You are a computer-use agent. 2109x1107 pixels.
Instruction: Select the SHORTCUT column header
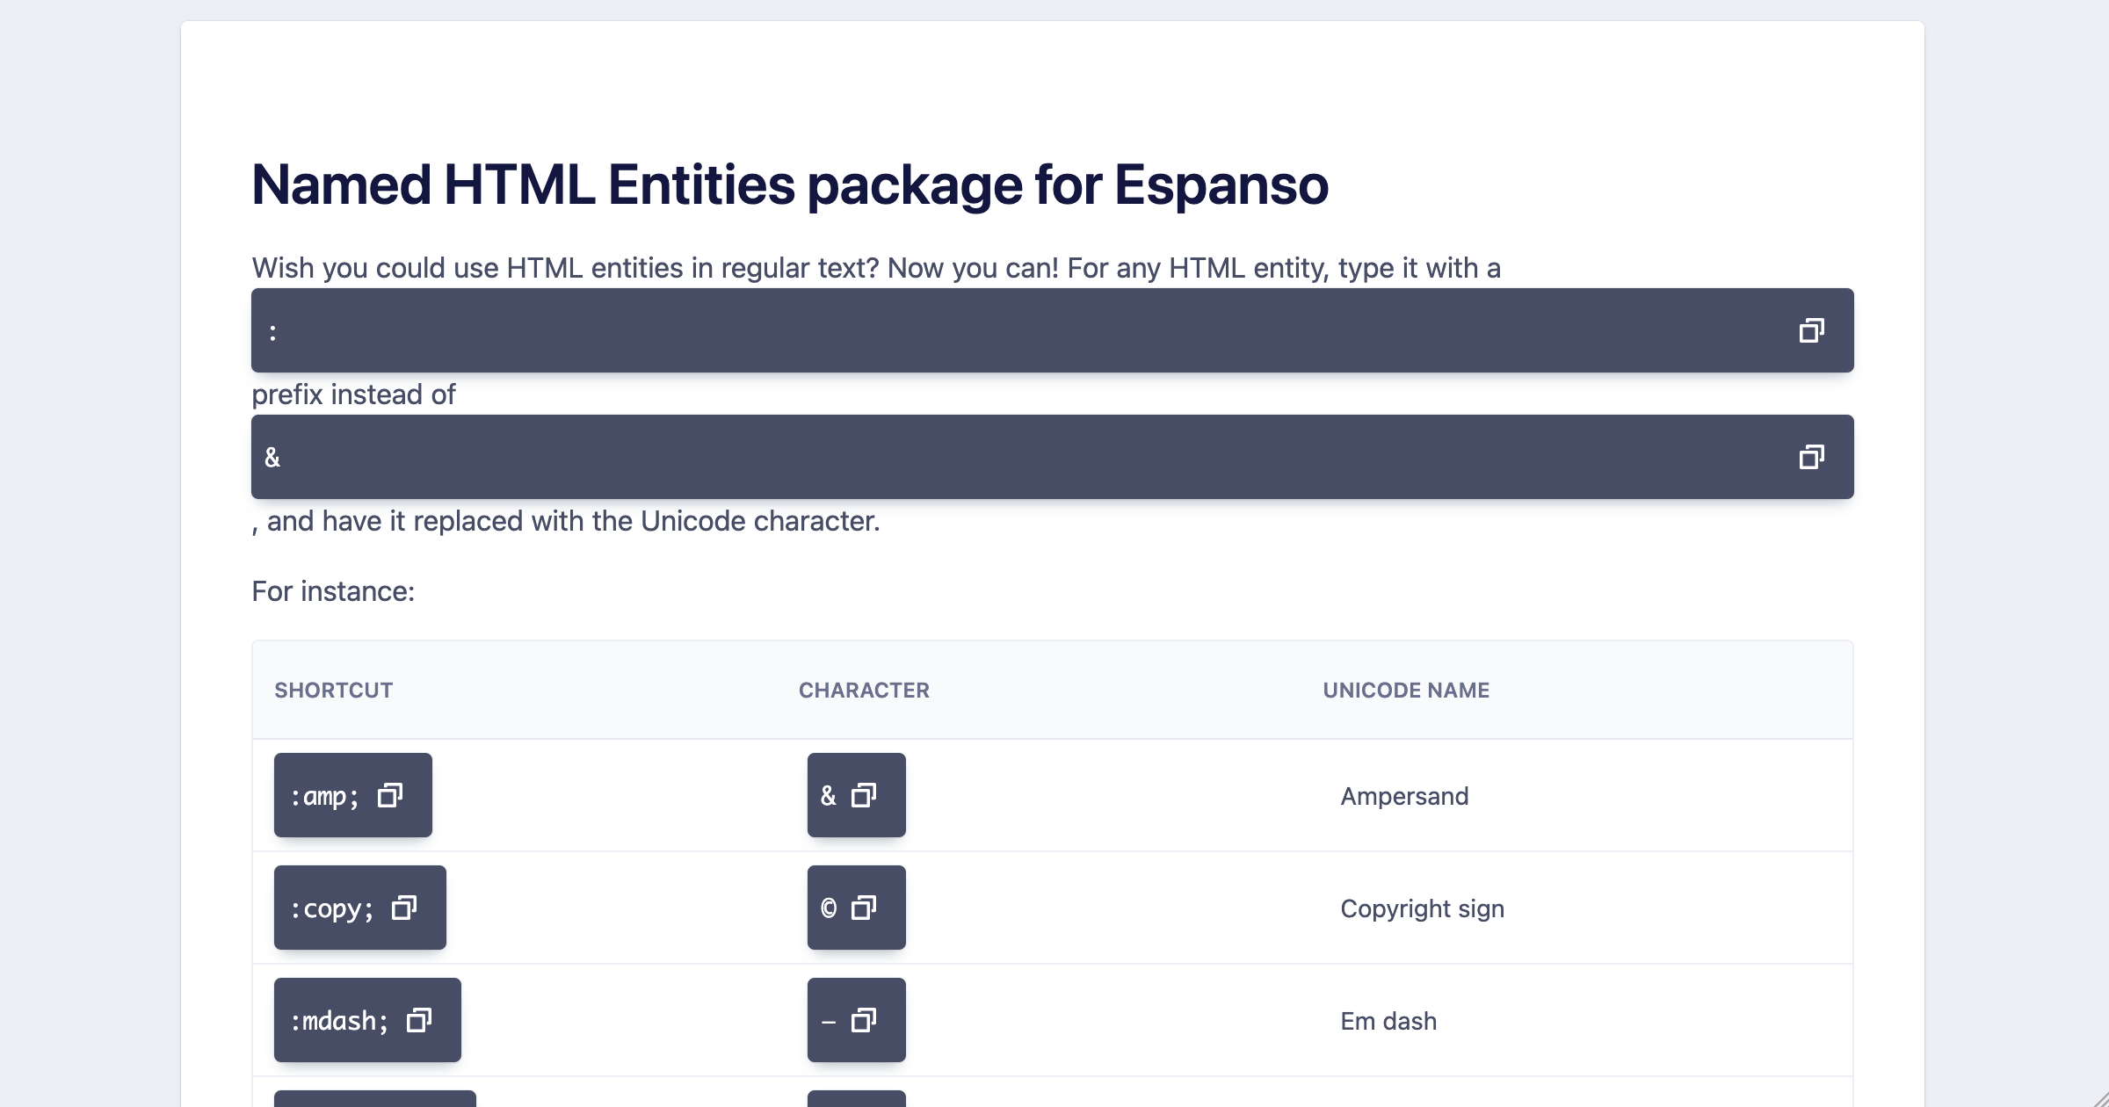click(334, 691)
